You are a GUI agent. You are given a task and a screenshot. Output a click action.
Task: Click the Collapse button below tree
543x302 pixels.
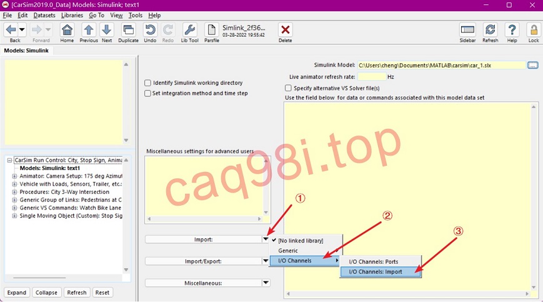(46, 292)
